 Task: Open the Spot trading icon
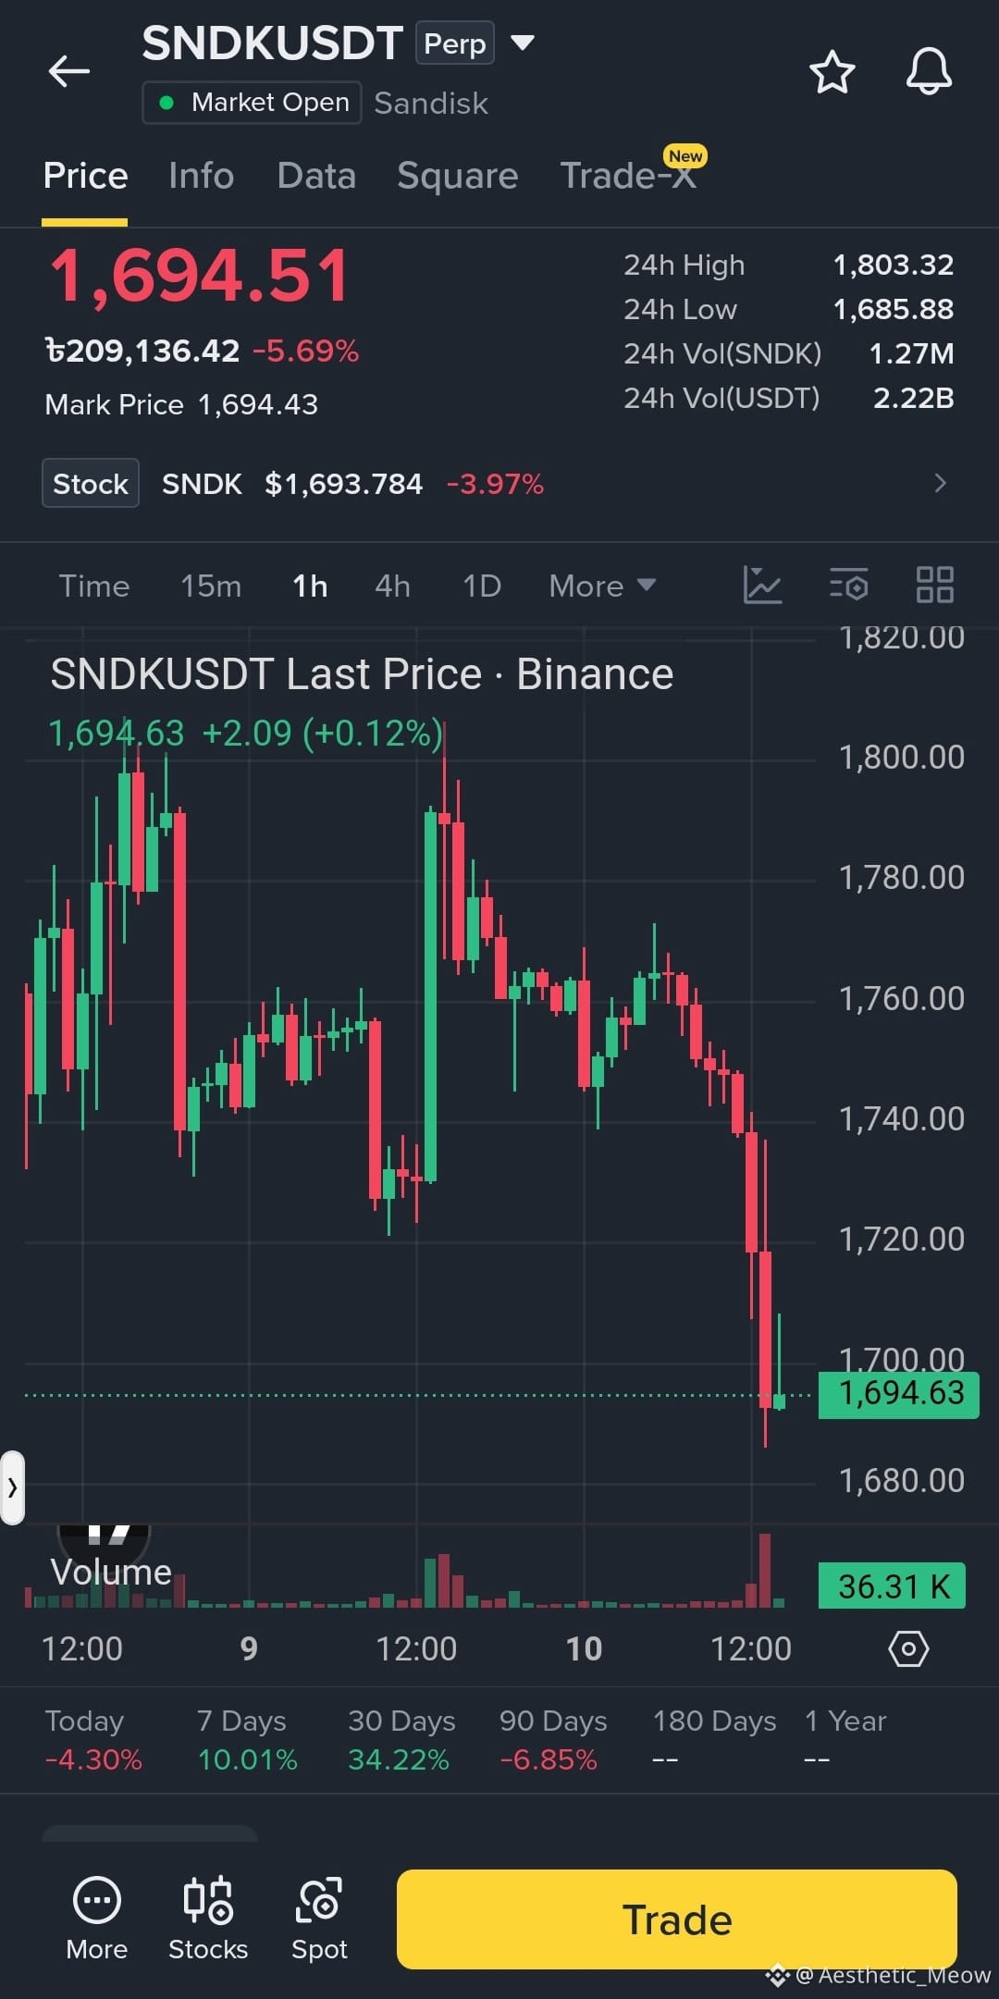pos(319,1918)
